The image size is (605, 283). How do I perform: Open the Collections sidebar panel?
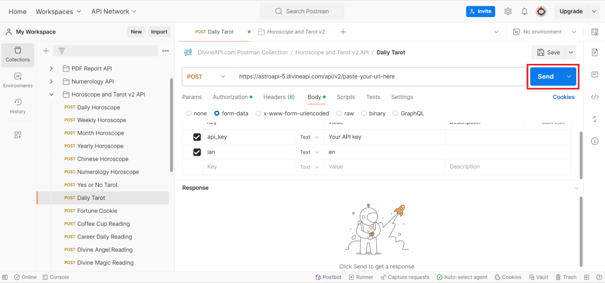tap(18, 54)
